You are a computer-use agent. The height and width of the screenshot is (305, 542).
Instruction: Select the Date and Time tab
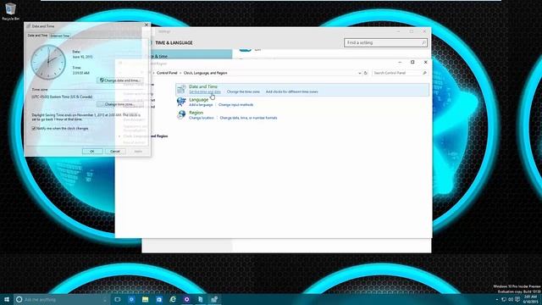37,36
